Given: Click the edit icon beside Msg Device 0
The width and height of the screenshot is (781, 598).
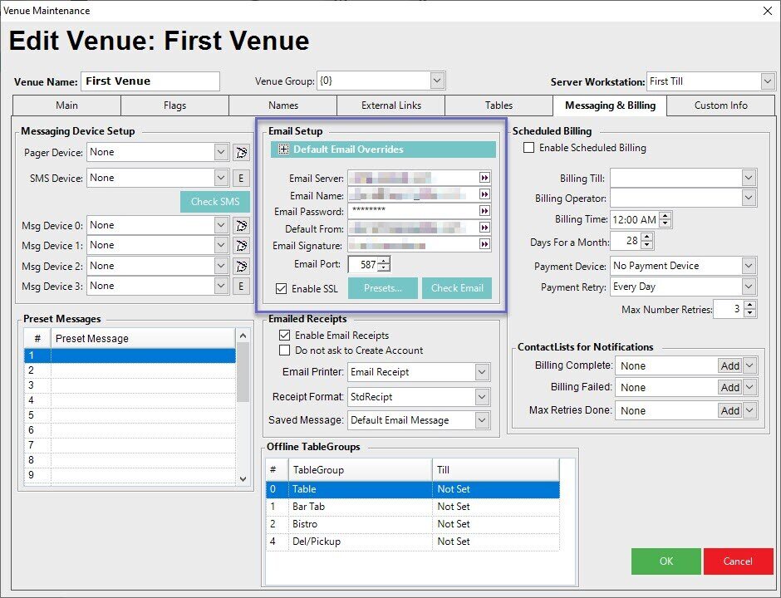Looking at the screenshot, I should pos(241,225).
